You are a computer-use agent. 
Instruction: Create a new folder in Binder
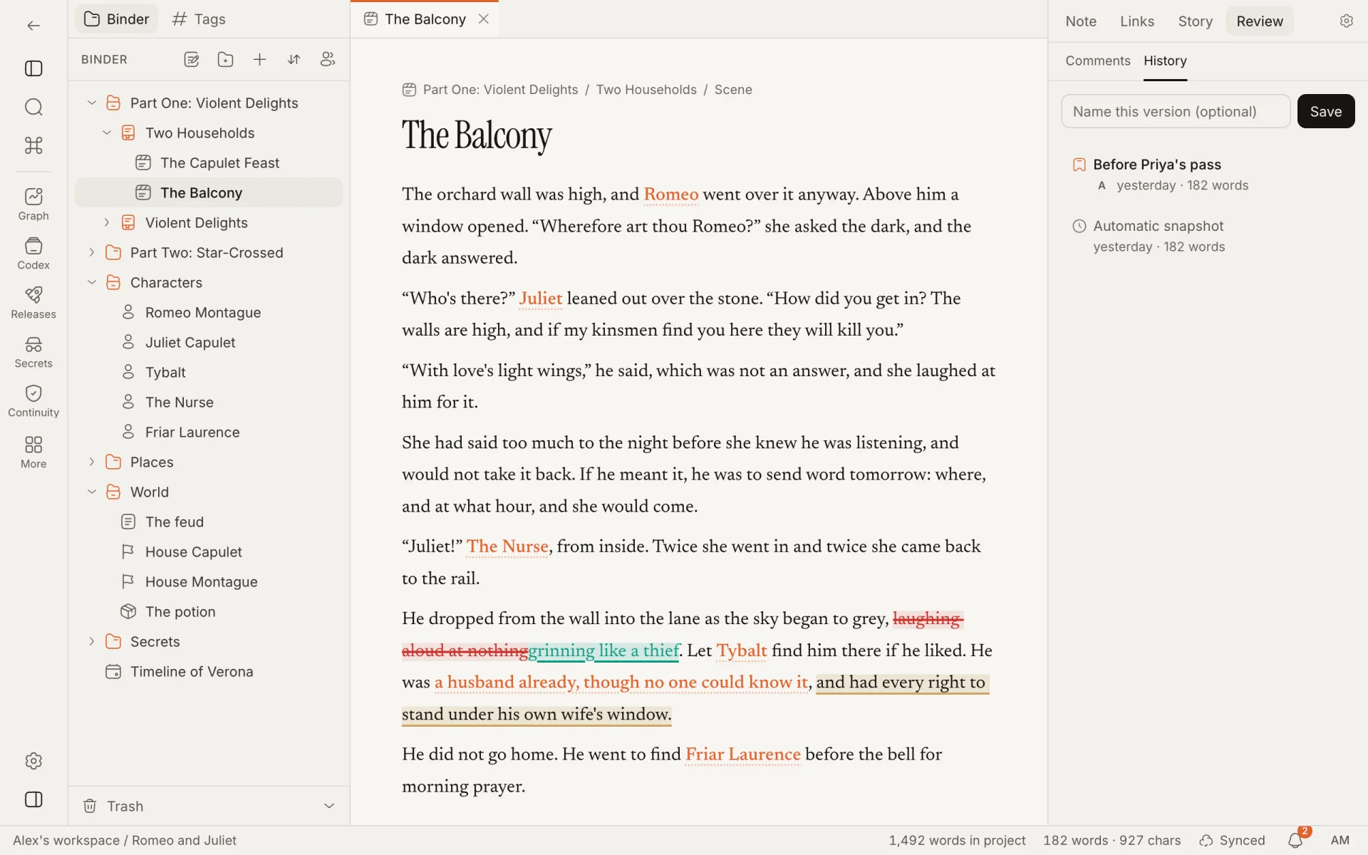225,60
